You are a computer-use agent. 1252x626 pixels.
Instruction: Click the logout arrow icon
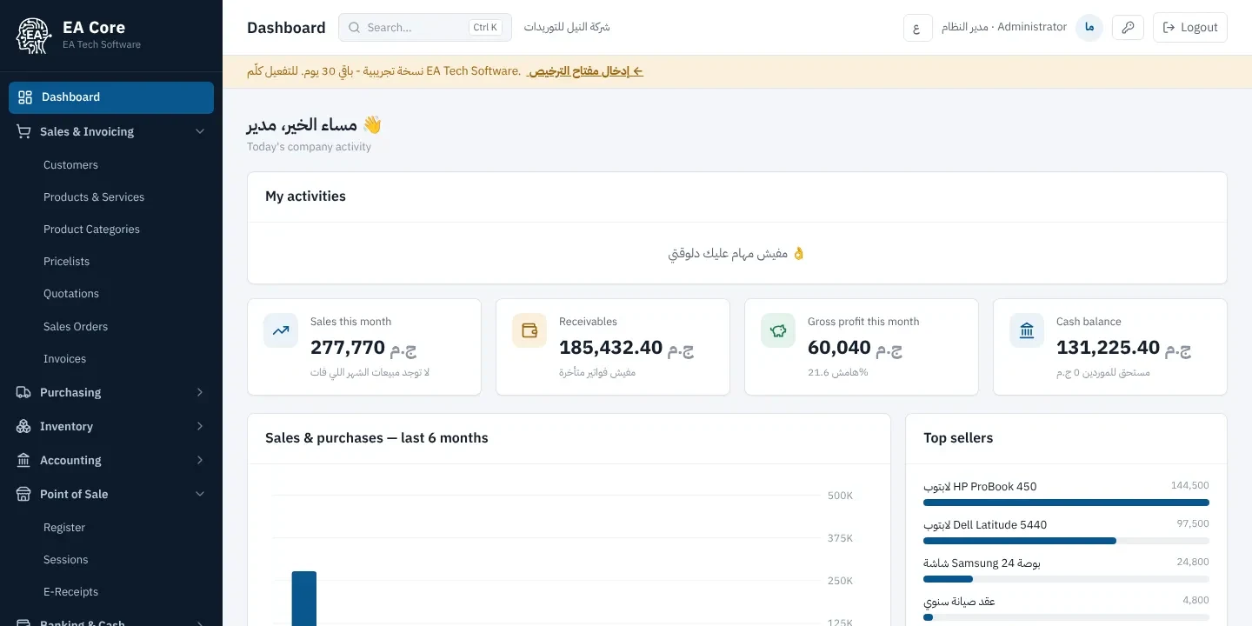click(x=1169, y=28)
